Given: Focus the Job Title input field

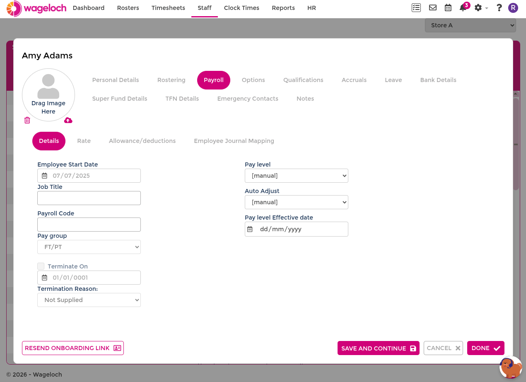Looking at the screenshot, I should (x=89, y=198).
